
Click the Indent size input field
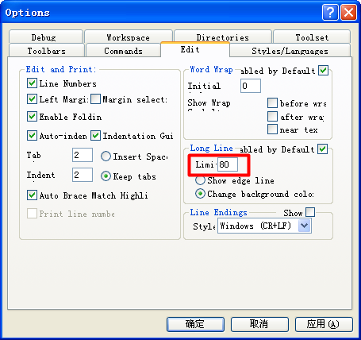(83, 175)
